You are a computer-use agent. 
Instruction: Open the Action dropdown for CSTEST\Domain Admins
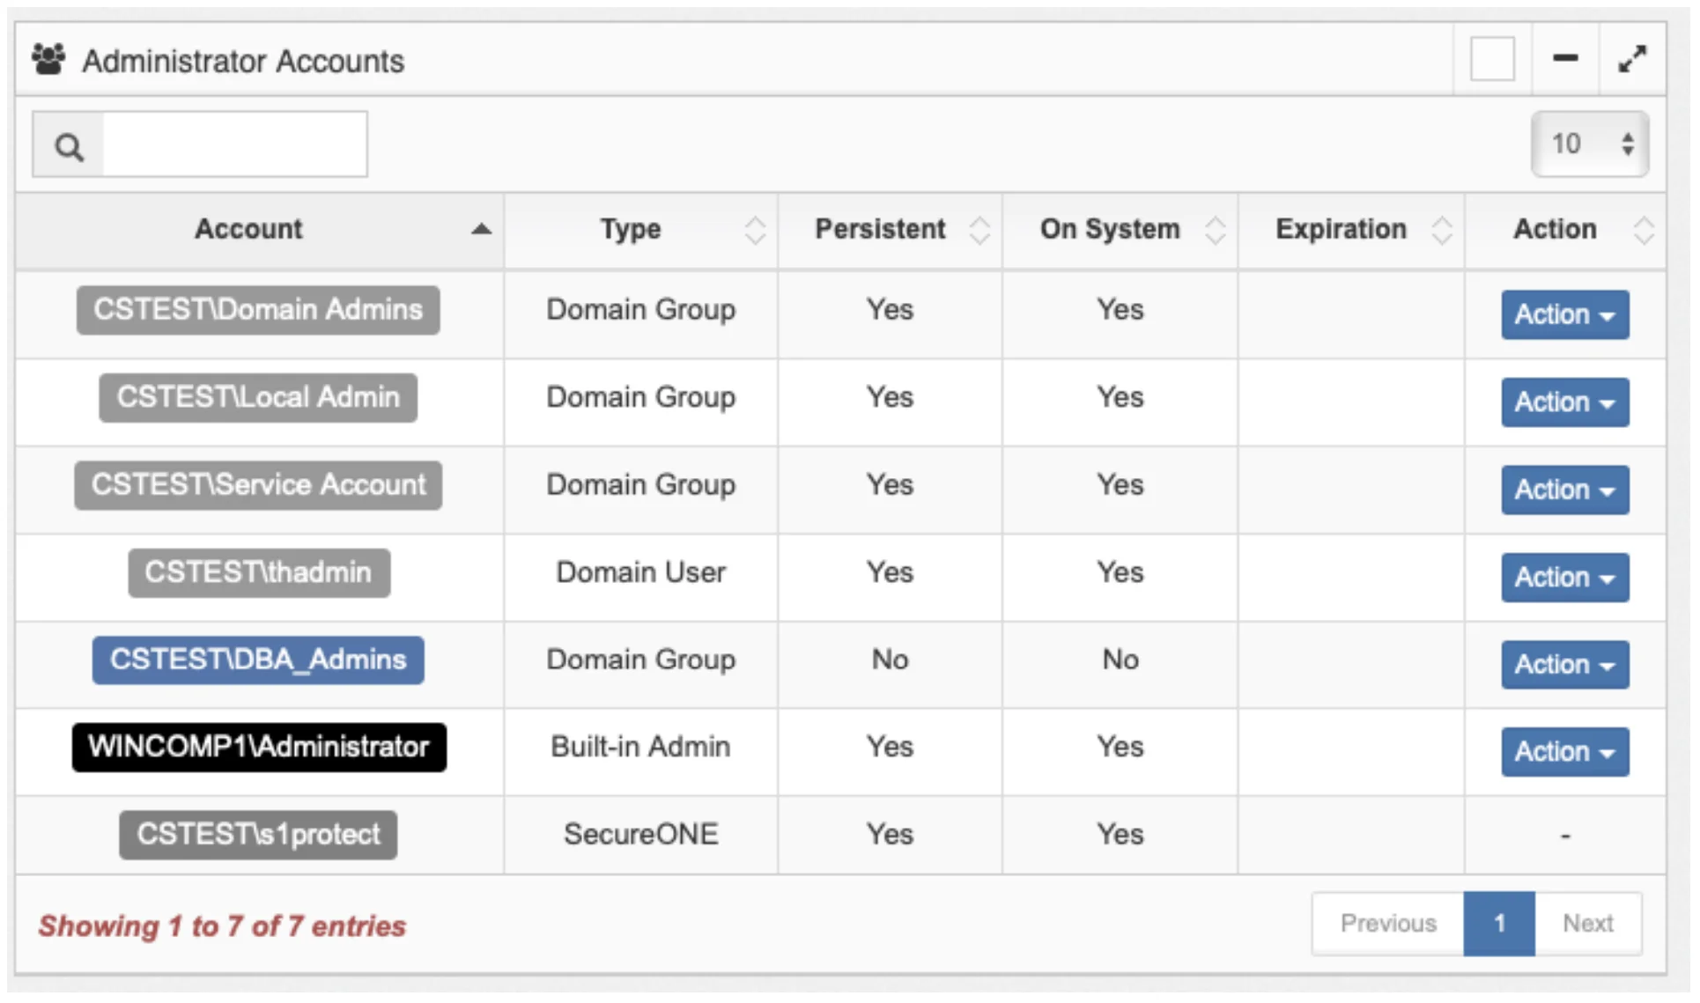(x=1564, y=314)
